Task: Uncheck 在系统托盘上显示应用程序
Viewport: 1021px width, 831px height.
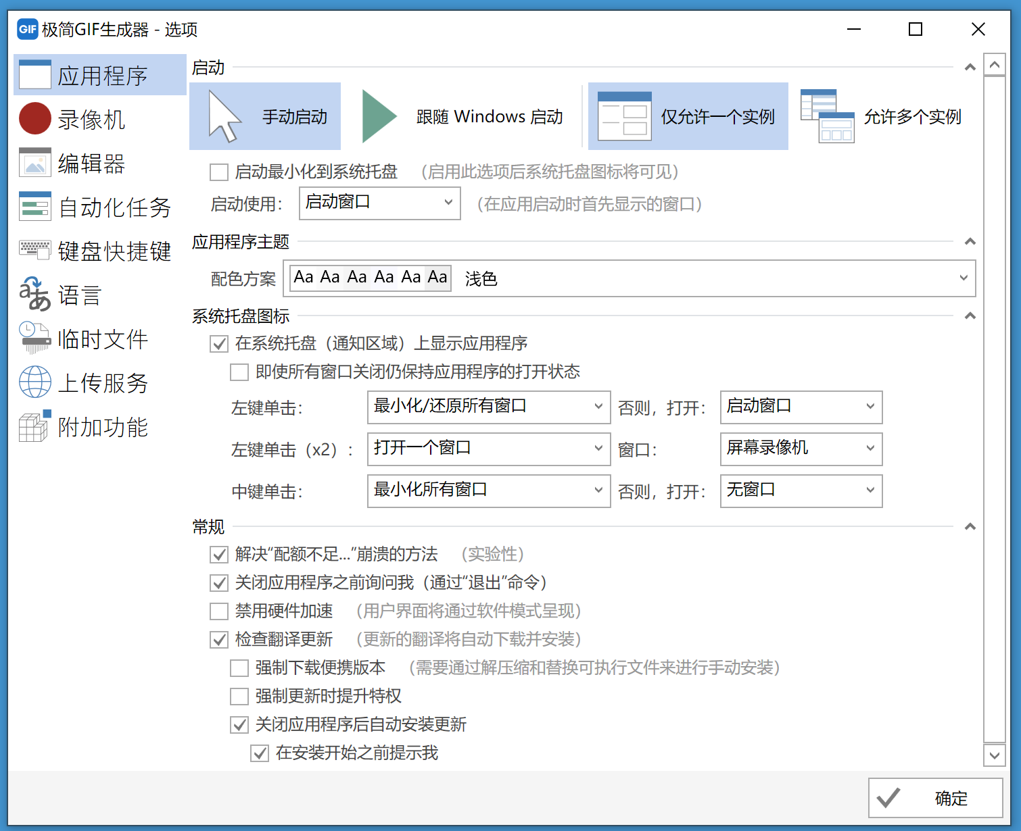Action: (219, 344)
